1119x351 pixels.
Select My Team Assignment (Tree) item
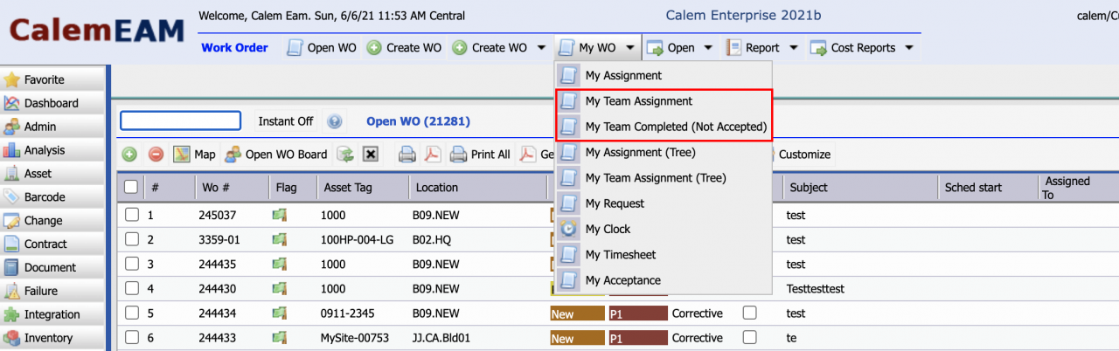[664, 178]
